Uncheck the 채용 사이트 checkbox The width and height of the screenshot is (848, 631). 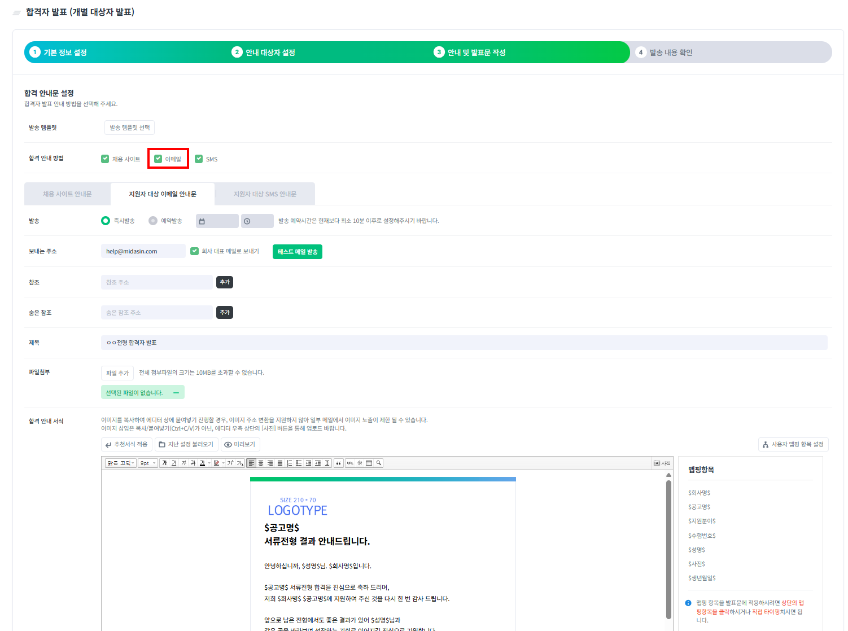point(105,159)
